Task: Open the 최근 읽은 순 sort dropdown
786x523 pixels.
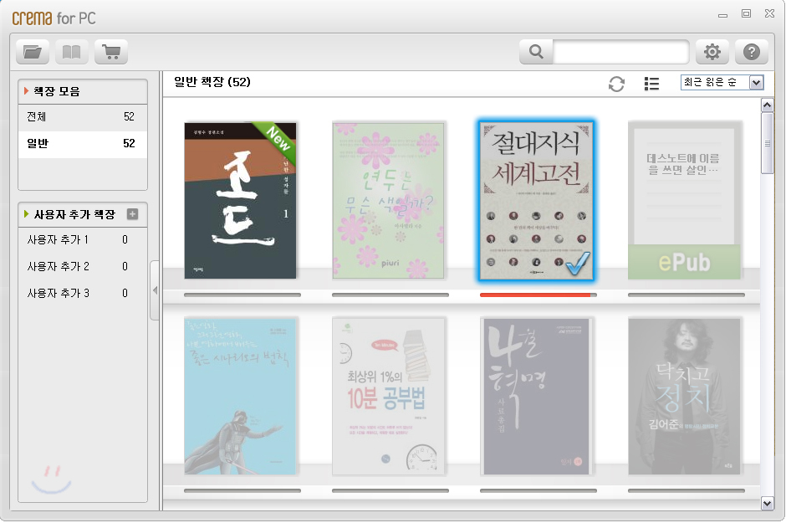Action: (x=722, y=82)
